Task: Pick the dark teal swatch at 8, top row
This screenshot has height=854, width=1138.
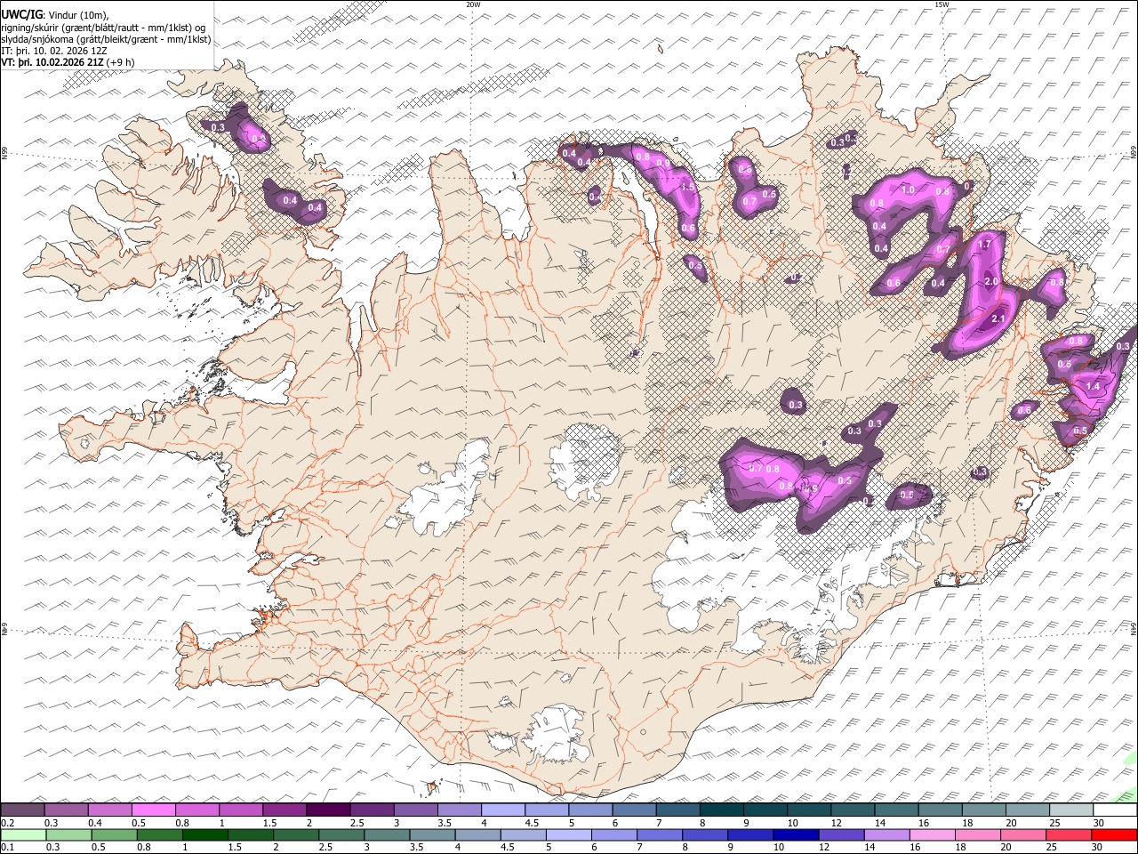Action: click(722, 810)
